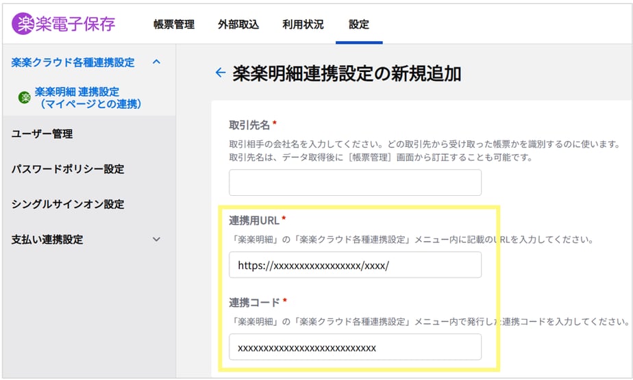Viewport: 633px width, 380px height.
Task: Click the 連携コード field label
Action: click(255, 303)
